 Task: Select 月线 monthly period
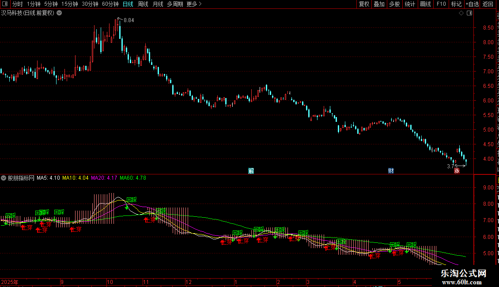tap(158, 4)
